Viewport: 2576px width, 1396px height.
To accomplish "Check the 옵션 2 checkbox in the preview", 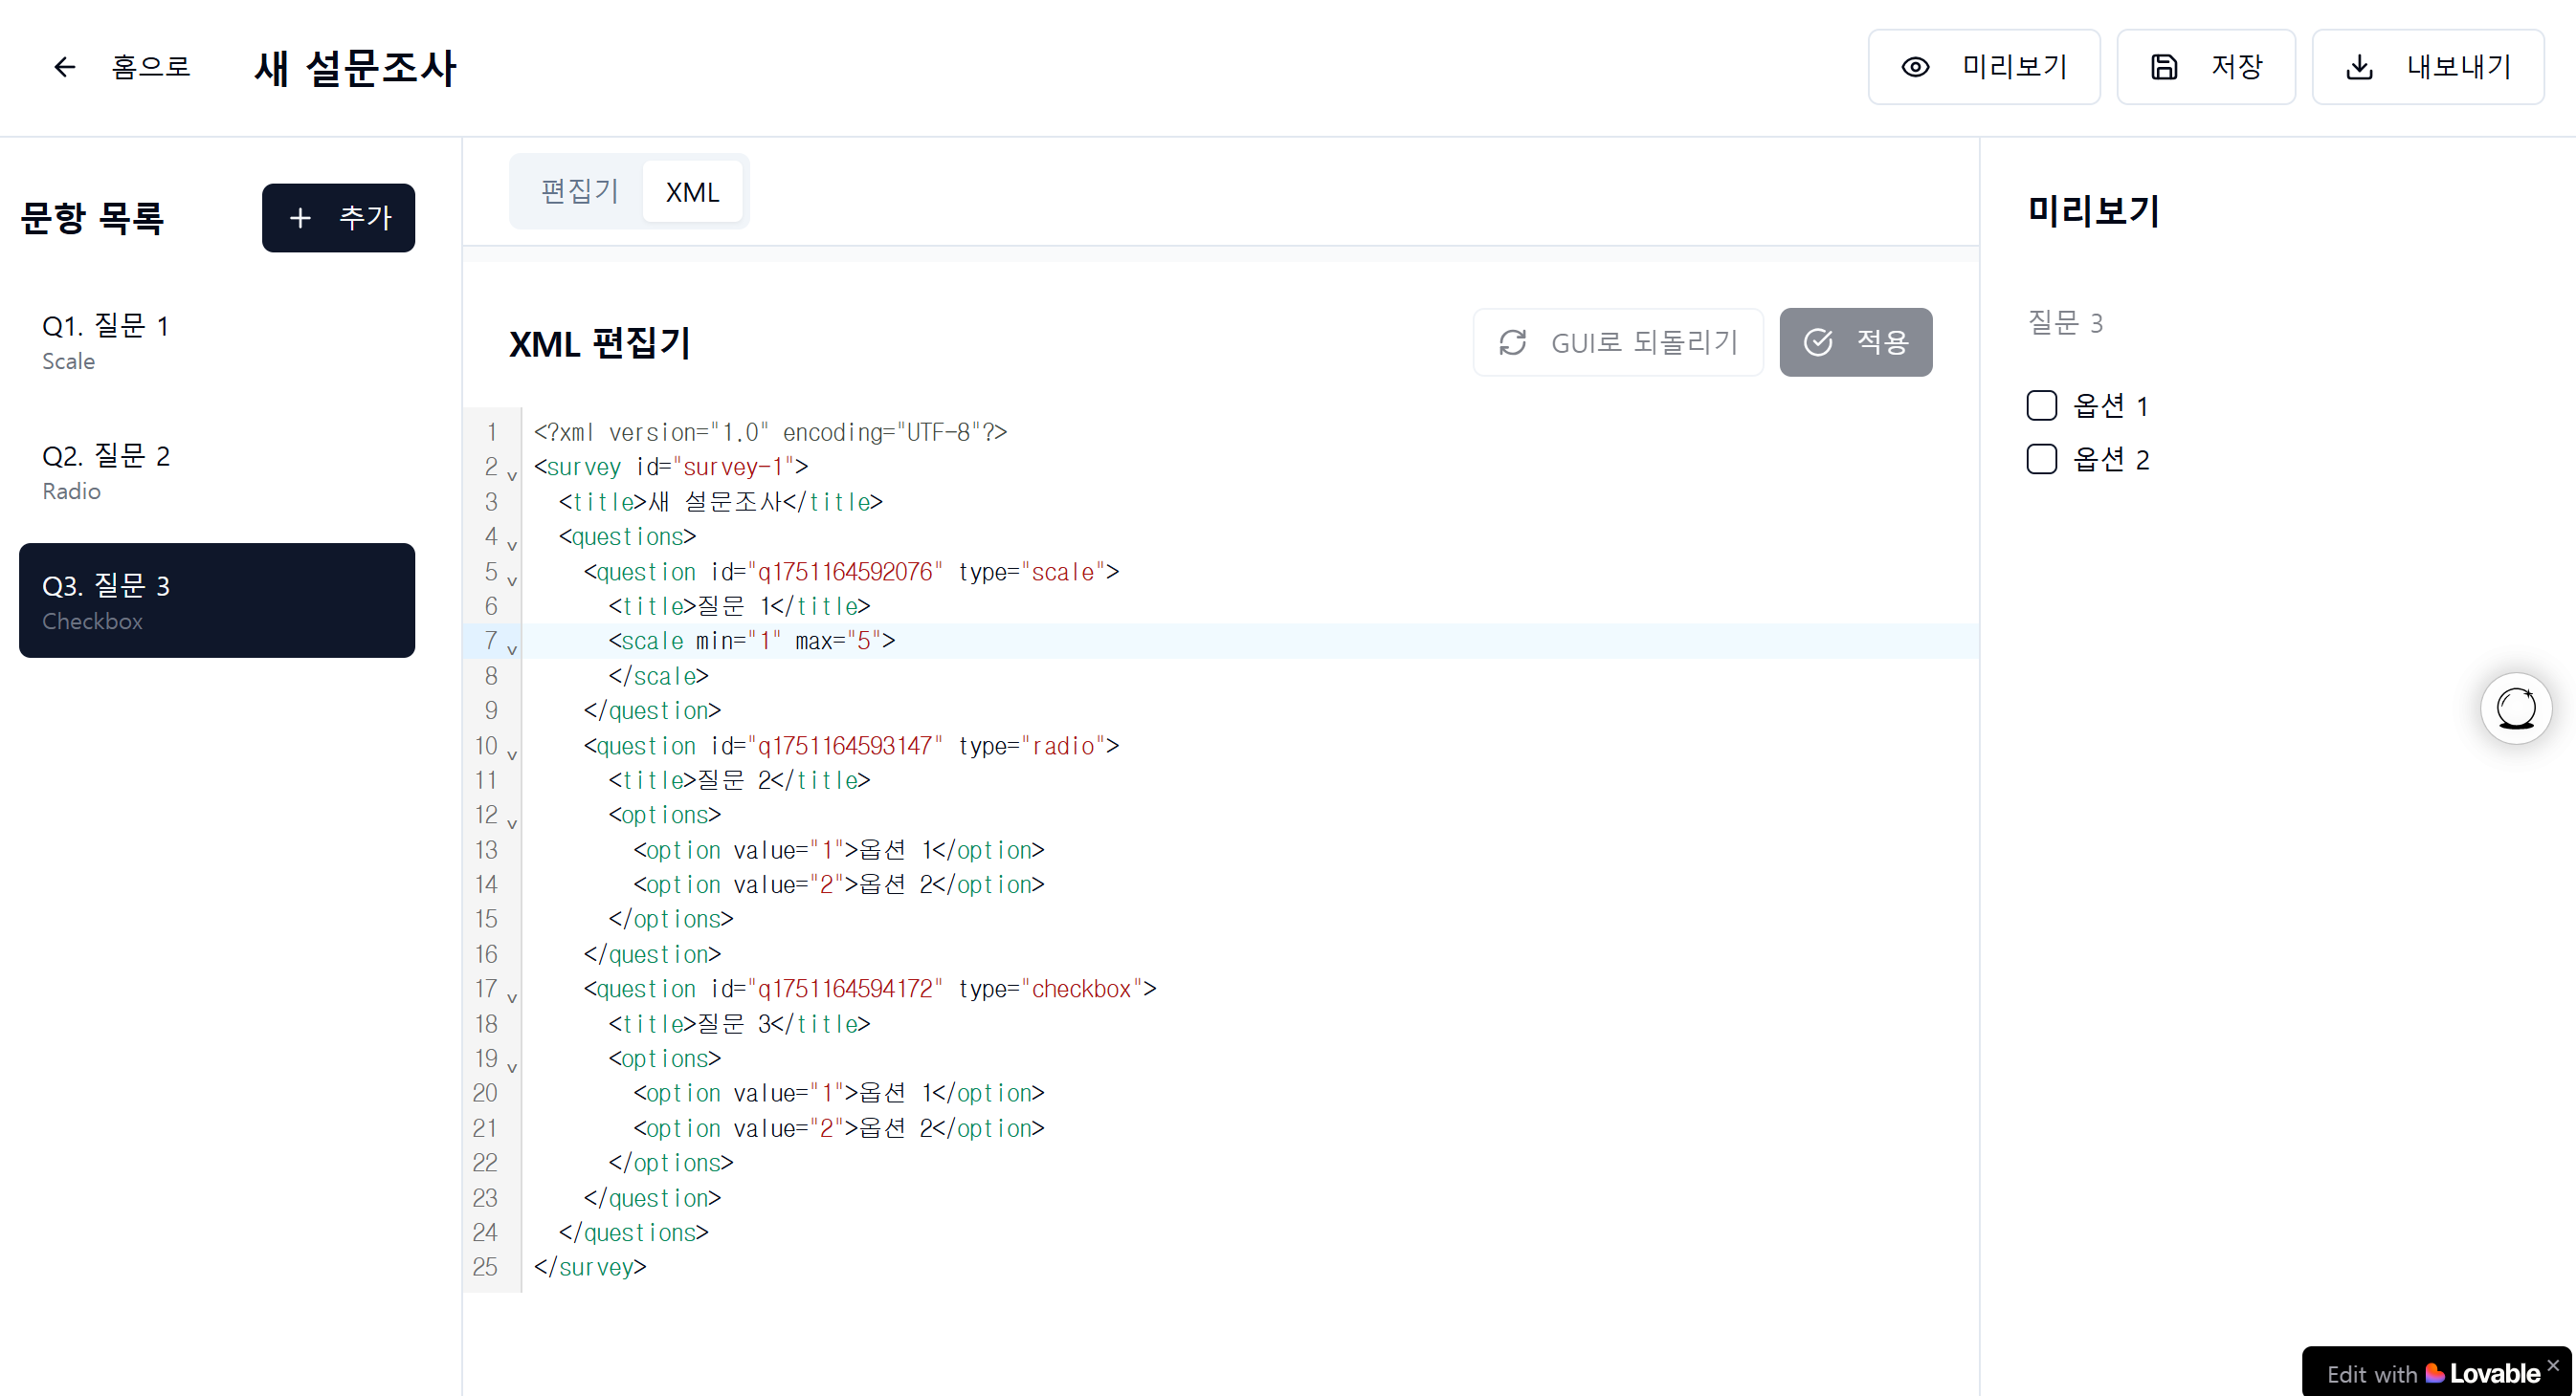I will coord(2041,460).
